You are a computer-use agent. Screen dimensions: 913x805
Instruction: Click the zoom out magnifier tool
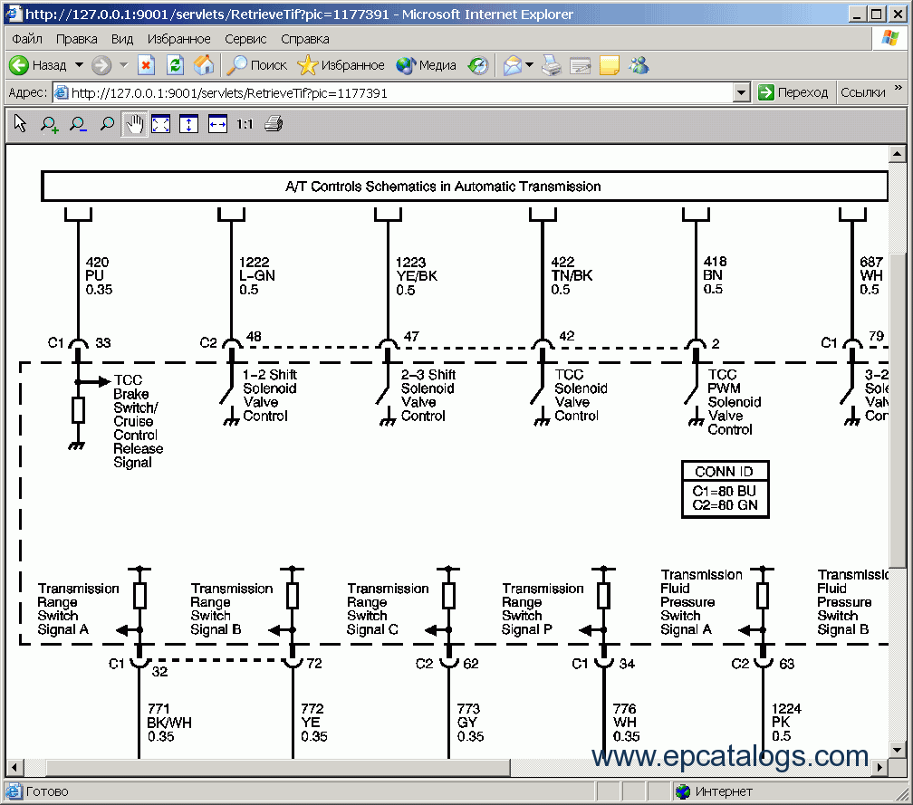click(78, 125)
